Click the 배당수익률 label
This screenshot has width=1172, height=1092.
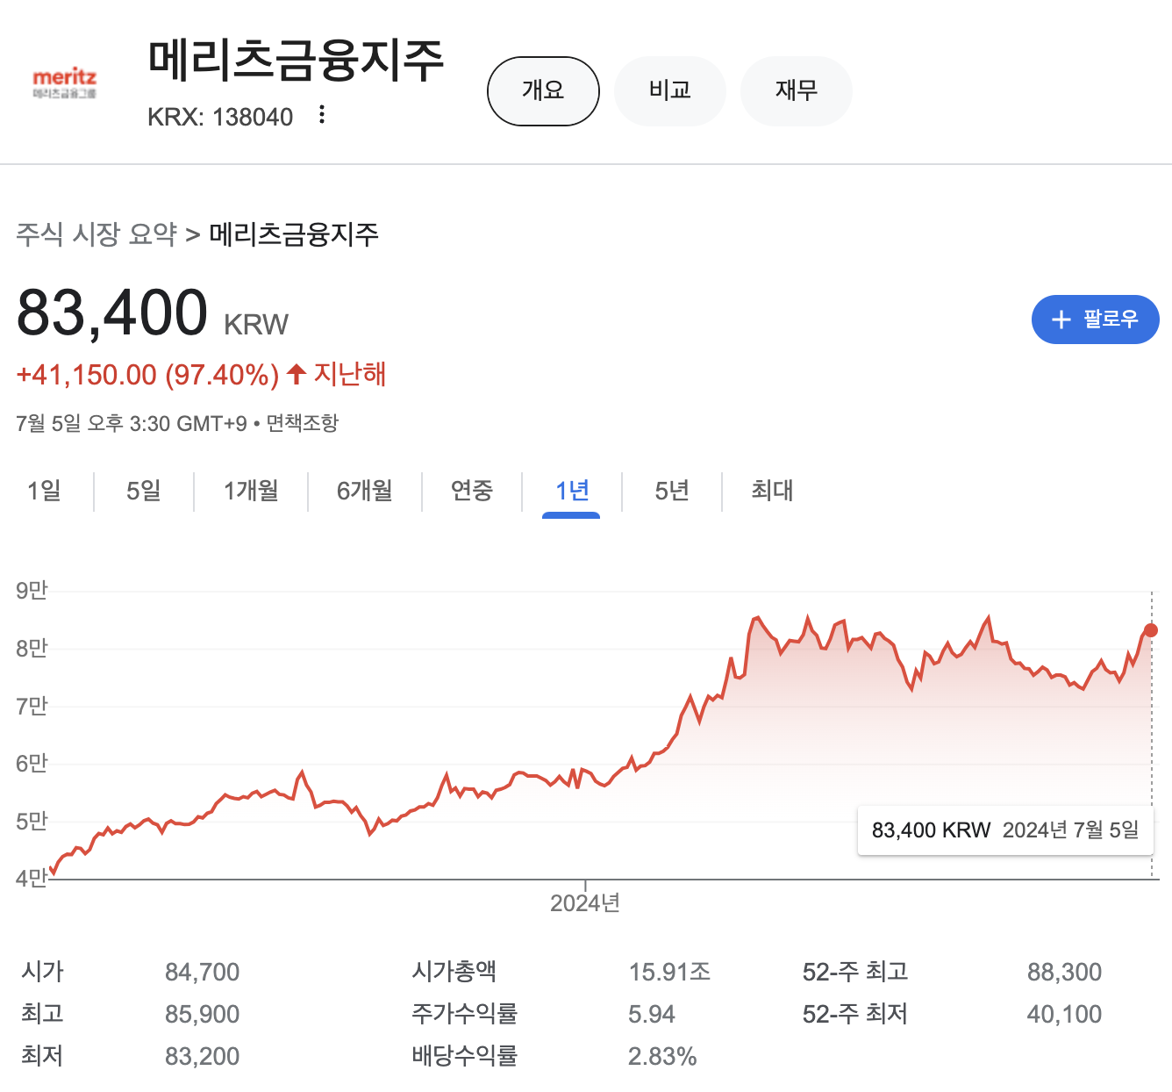coord(465,1055)
